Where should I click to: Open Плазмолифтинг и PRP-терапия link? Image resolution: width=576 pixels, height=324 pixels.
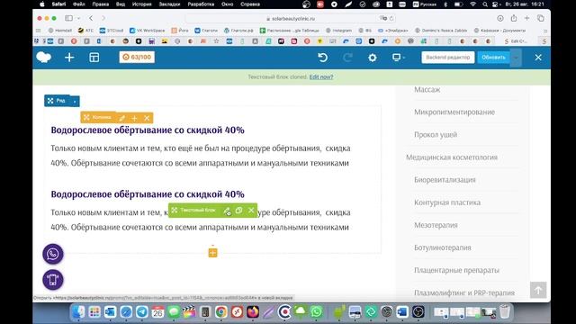click(x=464, y=292)
